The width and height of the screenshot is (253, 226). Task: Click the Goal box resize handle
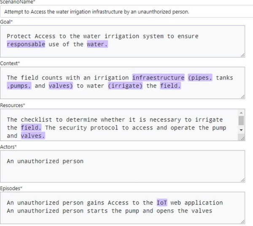click(x=242, y=55)
